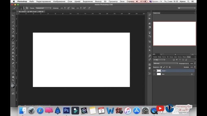Open the Изображение menu
Image resolution: width=207 pixels, height=116 pixels.
(x=59, y=1)
